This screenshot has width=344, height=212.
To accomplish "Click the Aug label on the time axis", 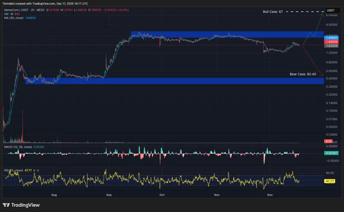I will coord(54,195).
